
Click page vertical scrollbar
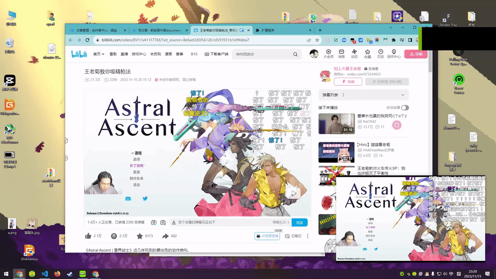[430, 60]
